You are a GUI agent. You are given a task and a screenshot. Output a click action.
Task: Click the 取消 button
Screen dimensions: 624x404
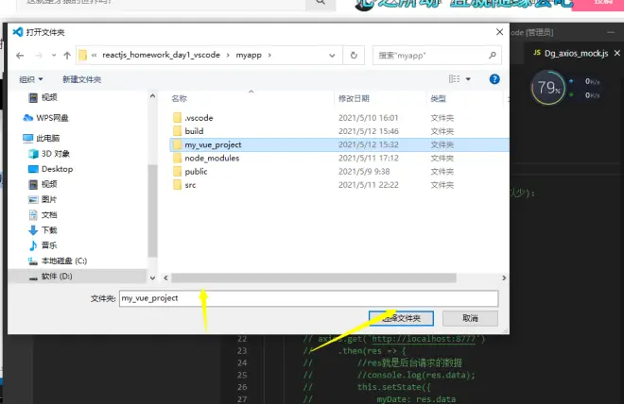tap(470, 318)
